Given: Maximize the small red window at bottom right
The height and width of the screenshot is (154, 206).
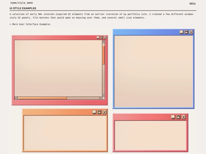Looking at the screenshot, I should [x=178, y=117].
